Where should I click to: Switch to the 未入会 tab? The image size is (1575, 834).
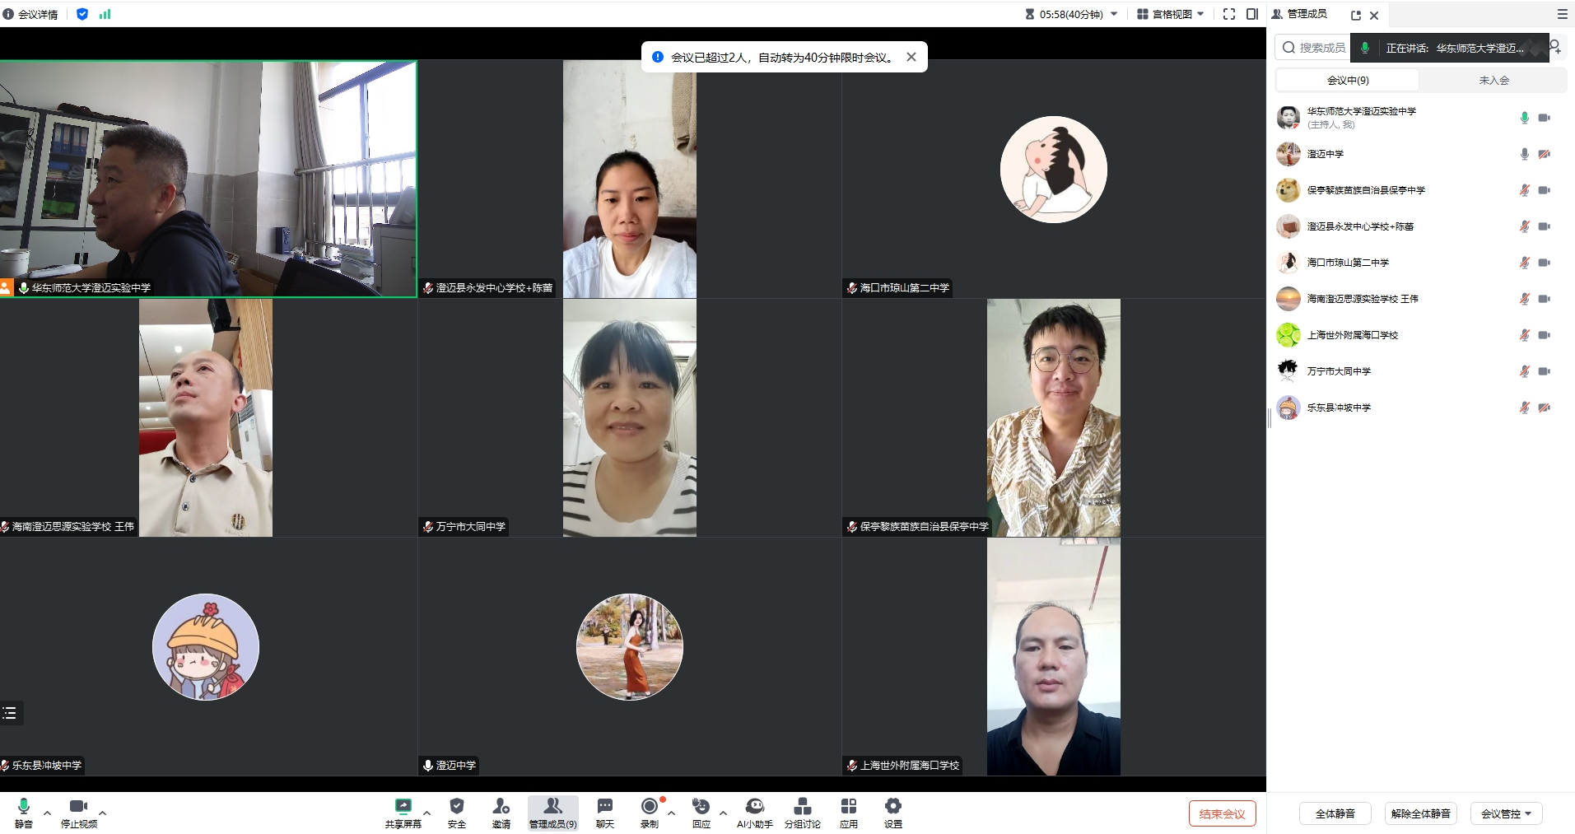[1493, 80]
